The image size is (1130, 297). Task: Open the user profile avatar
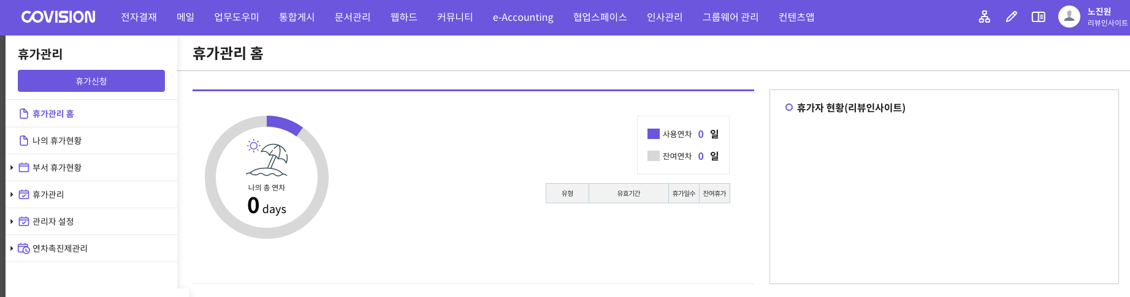click(x=1069, y=17)
